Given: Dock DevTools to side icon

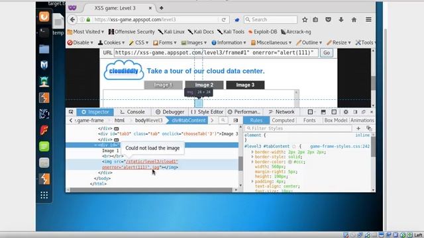Looking at the screenshot, I should click(x=355, y=112).
